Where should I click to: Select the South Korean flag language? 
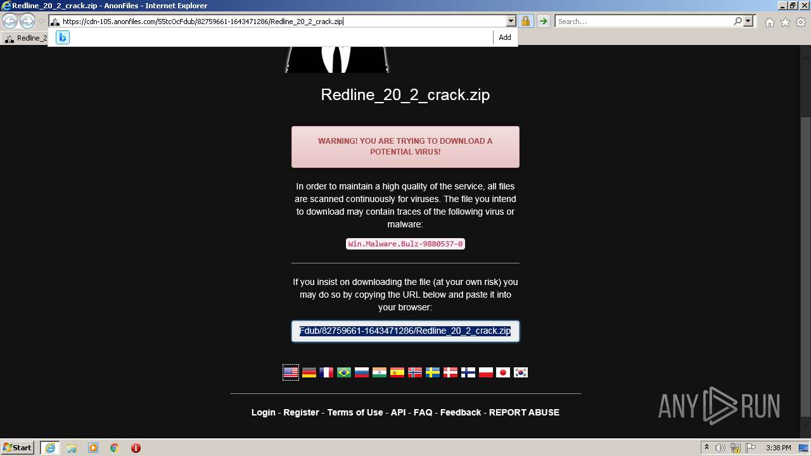point(521,372)
